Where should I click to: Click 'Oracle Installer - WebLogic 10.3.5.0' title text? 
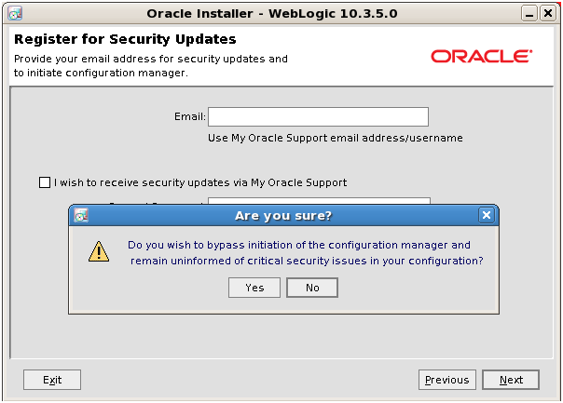pyautogui.click(x=272, y=14)
